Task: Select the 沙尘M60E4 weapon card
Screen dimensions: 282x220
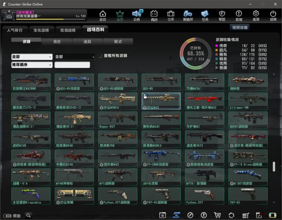Action: click(117, 101)
